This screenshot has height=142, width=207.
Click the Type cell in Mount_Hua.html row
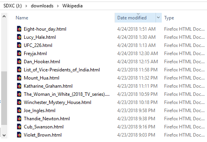click(184, 78)
